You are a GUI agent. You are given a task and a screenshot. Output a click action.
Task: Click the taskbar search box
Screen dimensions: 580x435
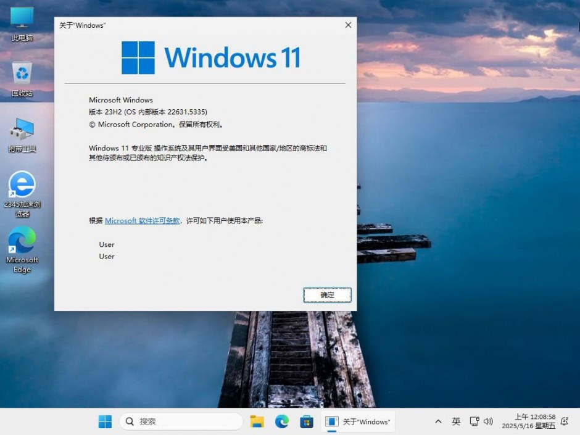(181, 421)
